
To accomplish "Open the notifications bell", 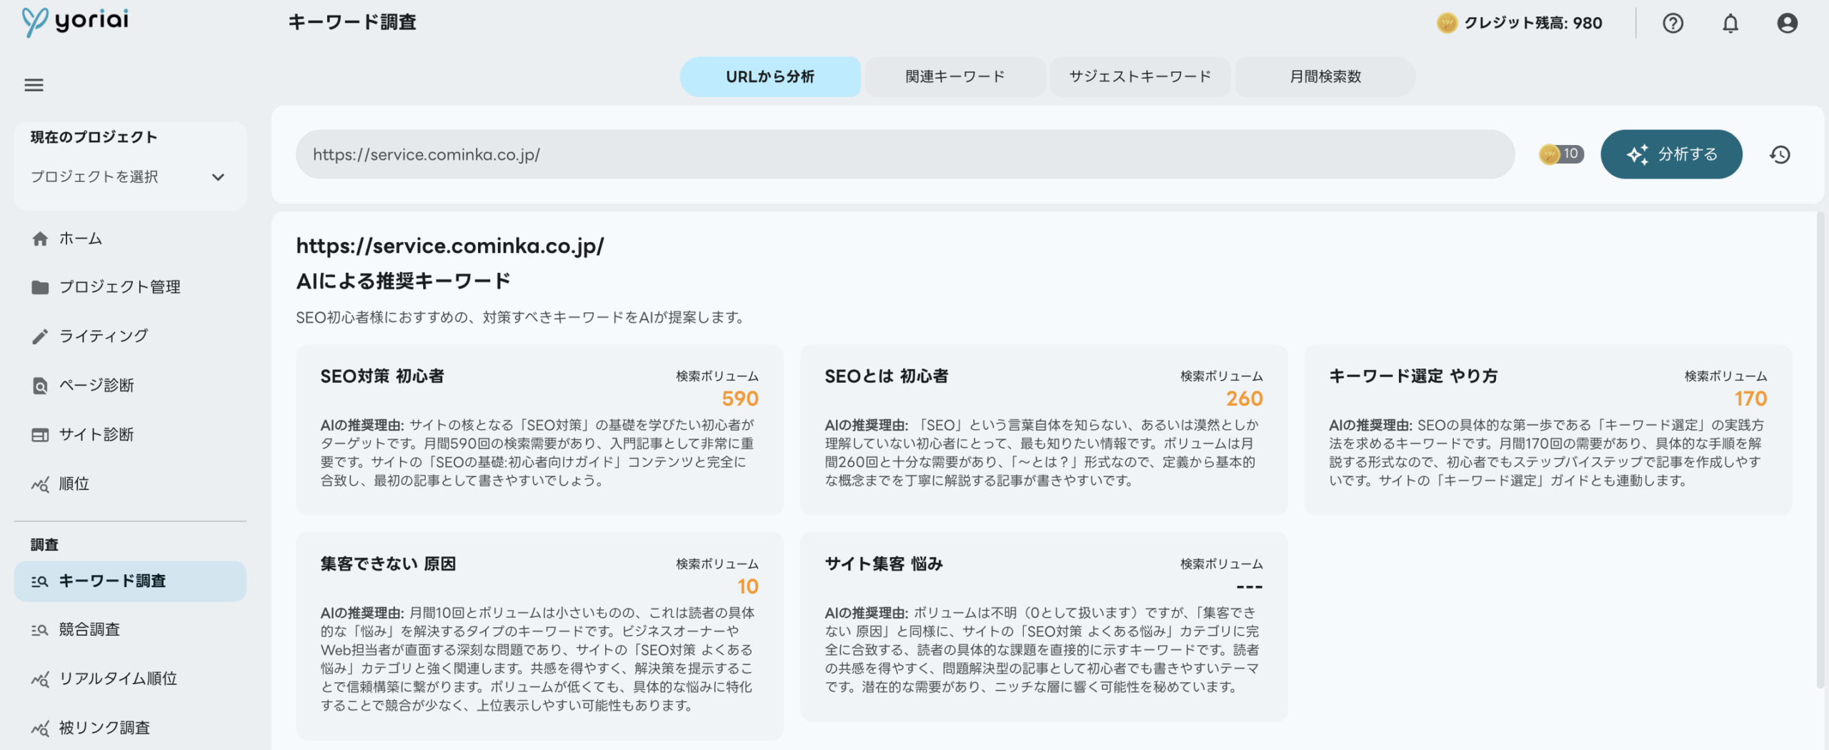I will pyautogui.click(x=1730, y=24).
